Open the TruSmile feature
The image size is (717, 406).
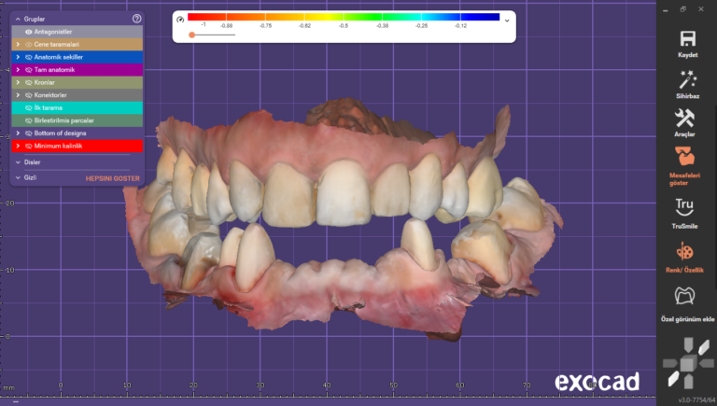(x=687, y=206)
